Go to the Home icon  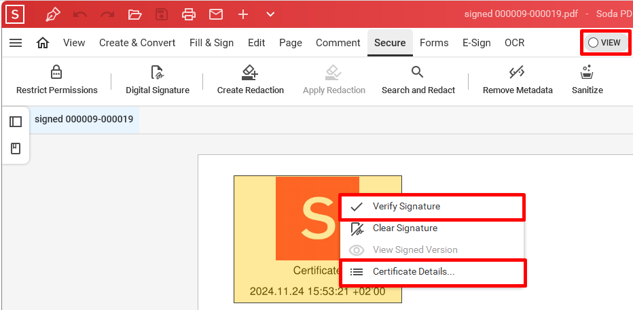tap(42, 43)
